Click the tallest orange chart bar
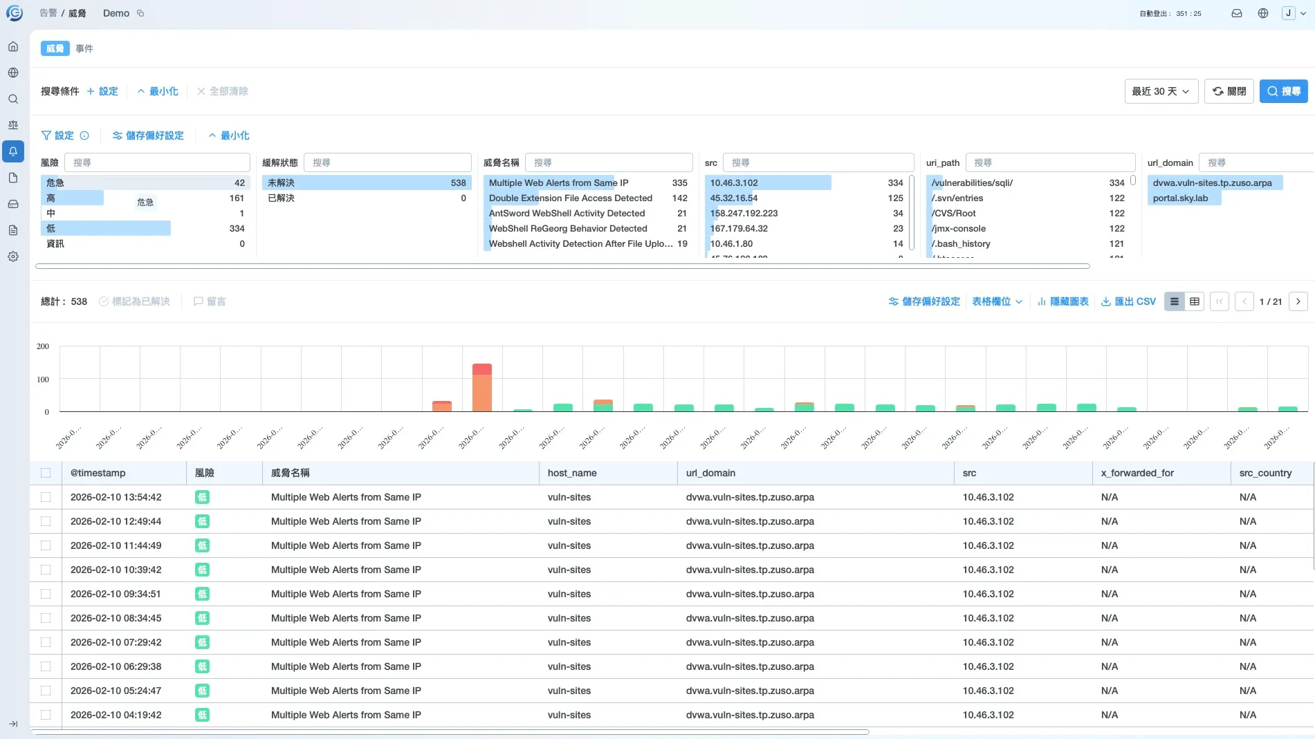Image resolution: width=1315 pixels, height=739 pixels. [482, 392]
